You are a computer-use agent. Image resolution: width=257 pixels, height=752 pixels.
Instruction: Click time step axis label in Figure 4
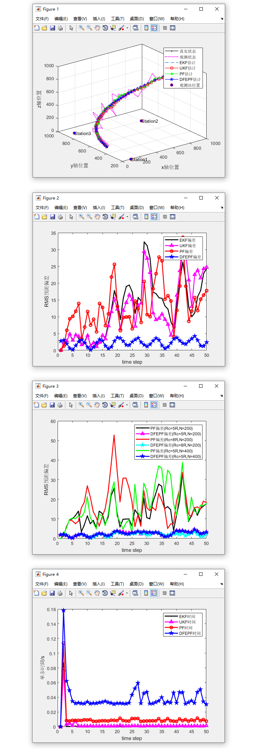tap(132, 738)
